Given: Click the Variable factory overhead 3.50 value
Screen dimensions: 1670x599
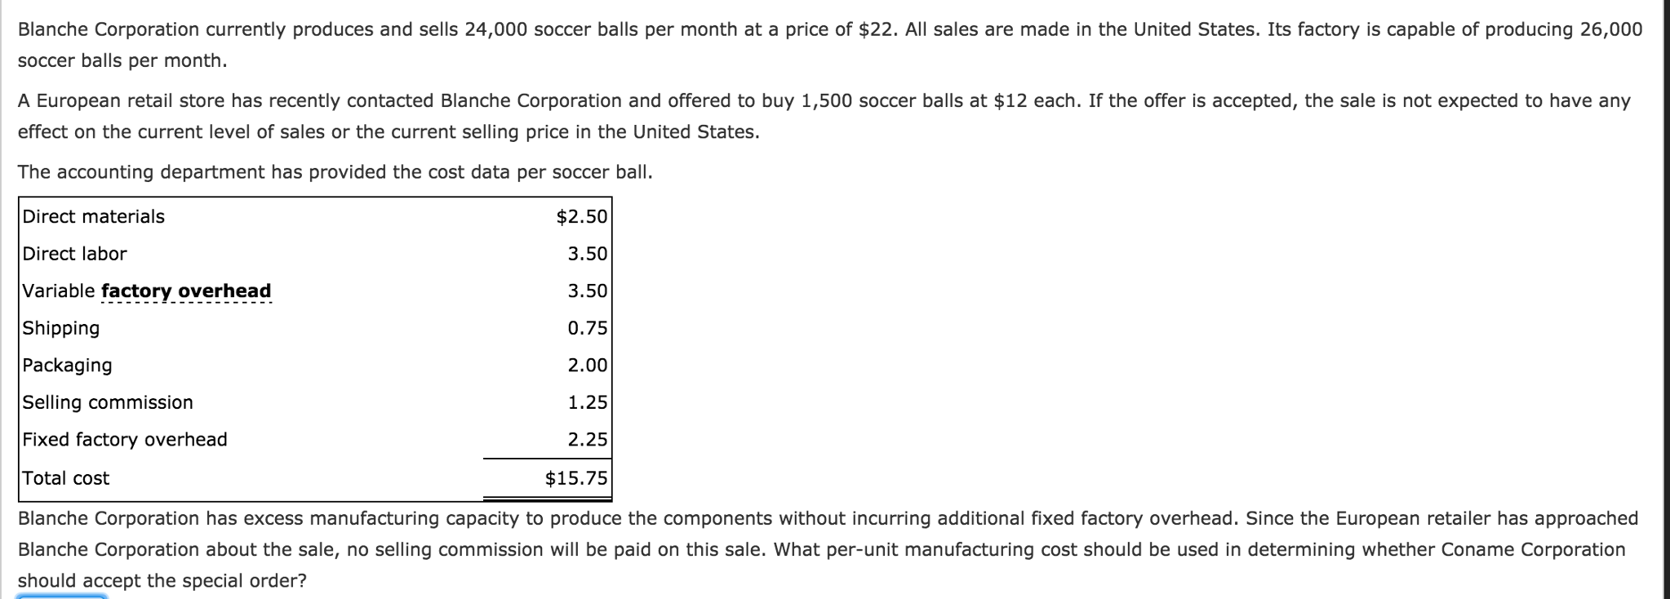Looking at the screenshot, I should (588, 291).
